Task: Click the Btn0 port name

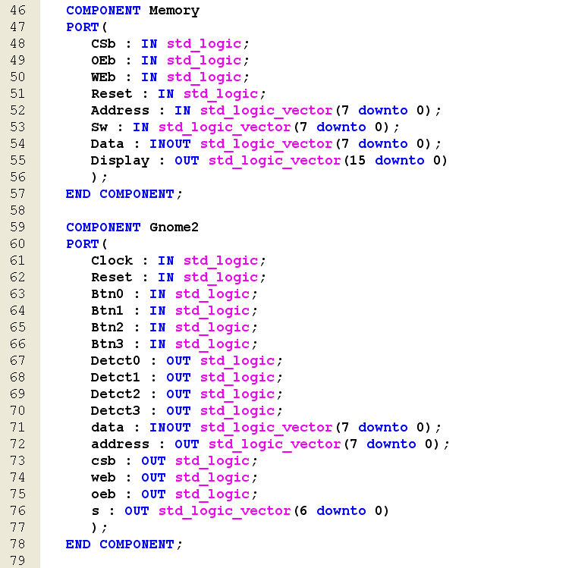Action: coord(107,293)
